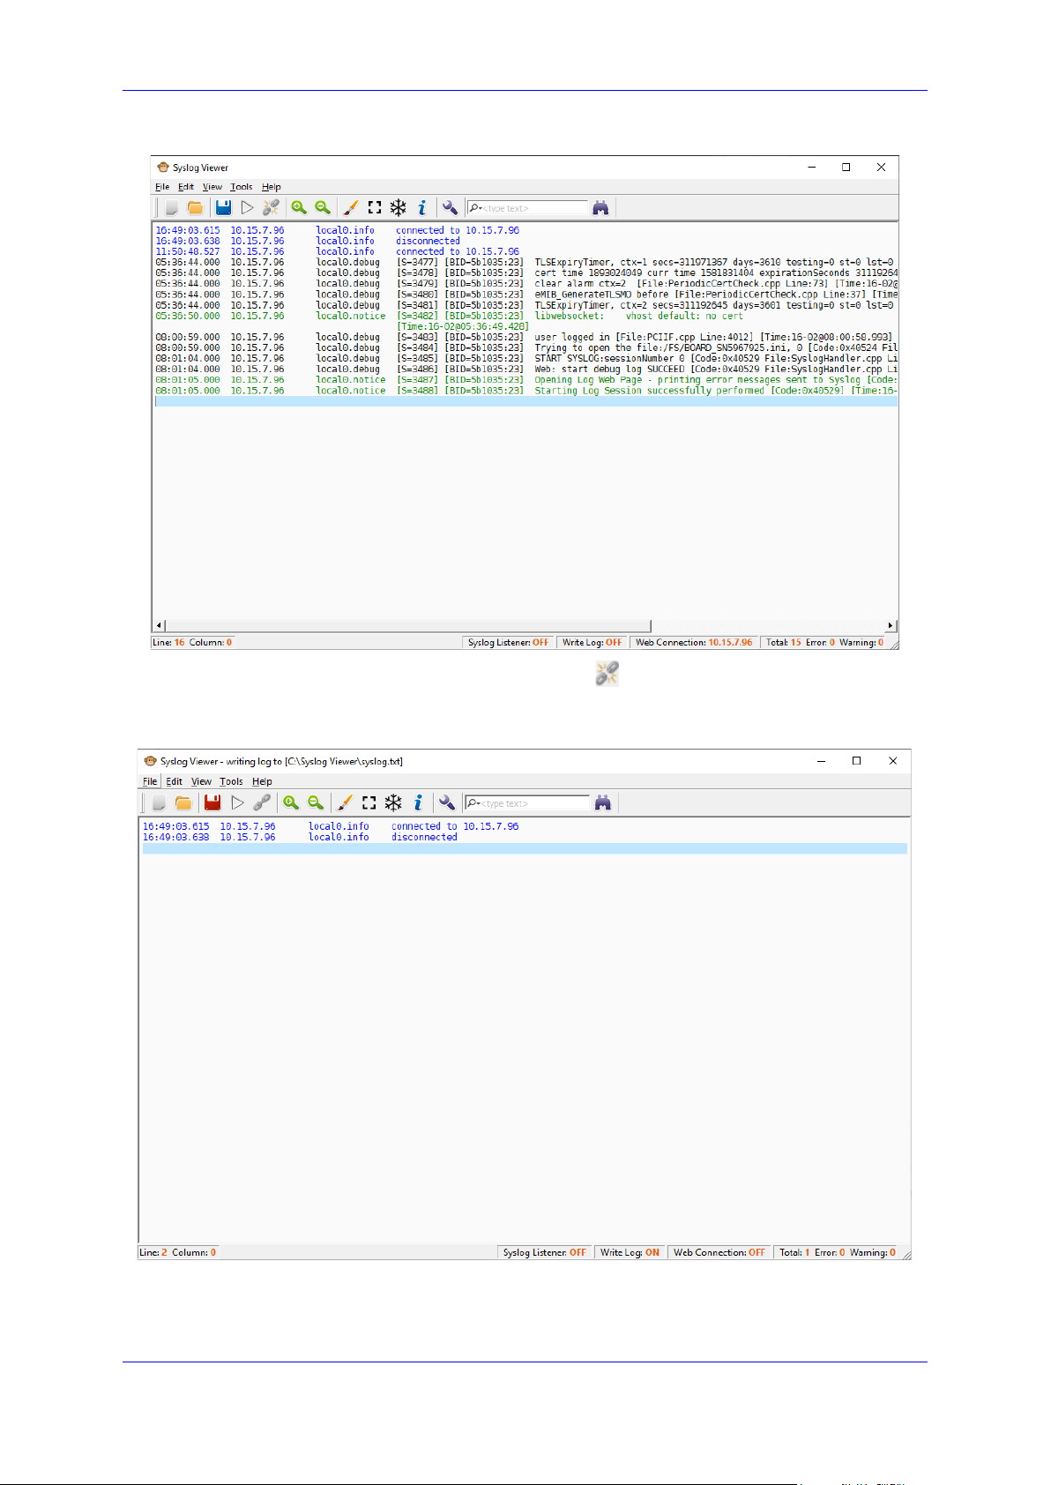The image size is (1051, 1485).
Task: Select 'START SYSLOG:sessionNumber 0' log row
Action: 525,359
